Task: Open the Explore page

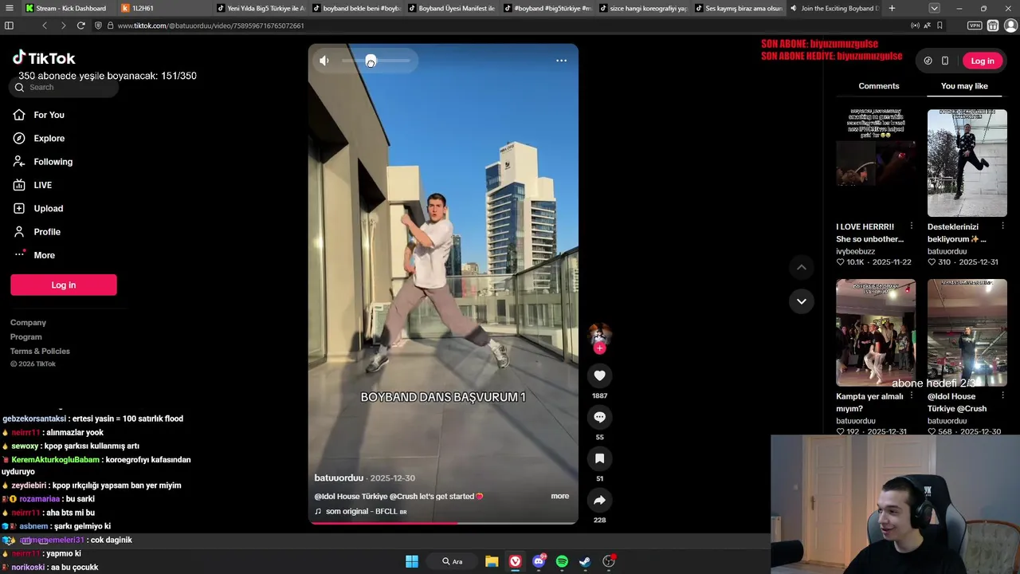Action: pyautogui.click(x=49, y=138)
